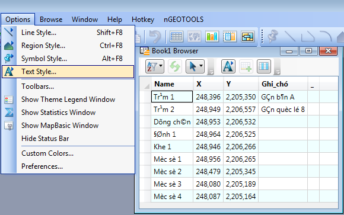Screen dimensions: 344x215
Task: Click the cell Mèc sè 3
Action: 172,184
